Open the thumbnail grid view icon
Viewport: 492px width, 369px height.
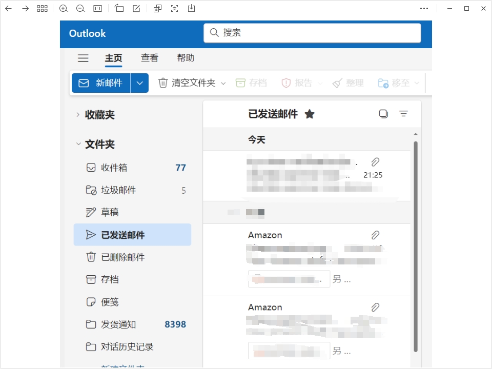[x=42, y=9]
